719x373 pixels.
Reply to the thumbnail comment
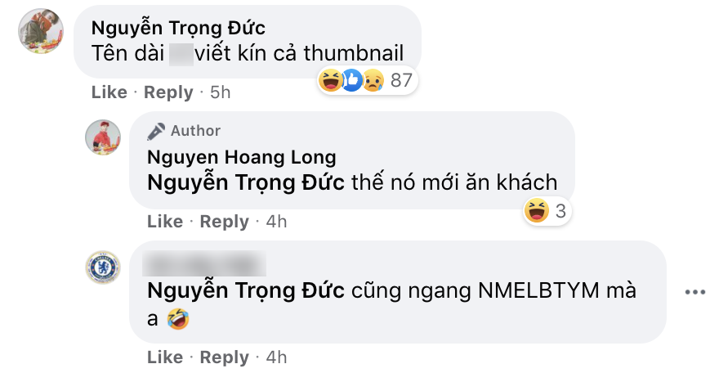click(168, 92)
